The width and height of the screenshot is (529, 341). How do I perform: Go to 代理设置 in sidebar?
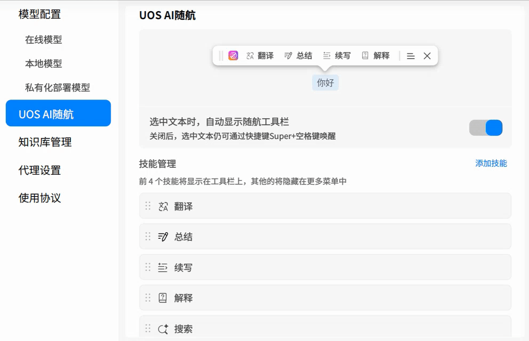coord(40,170)
